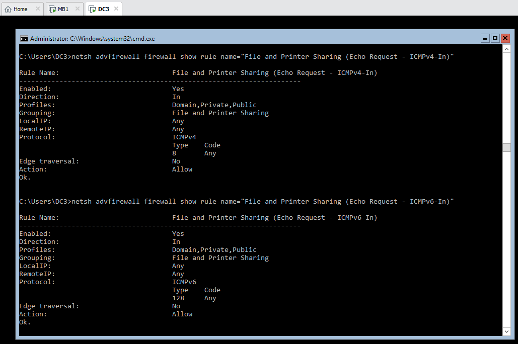Click Rule Name value ending in ICMPv6-In)

(274, 218)
